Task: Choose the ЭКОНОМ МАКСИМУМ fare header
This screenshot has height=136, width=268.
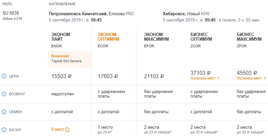Action: coord(157,37)
